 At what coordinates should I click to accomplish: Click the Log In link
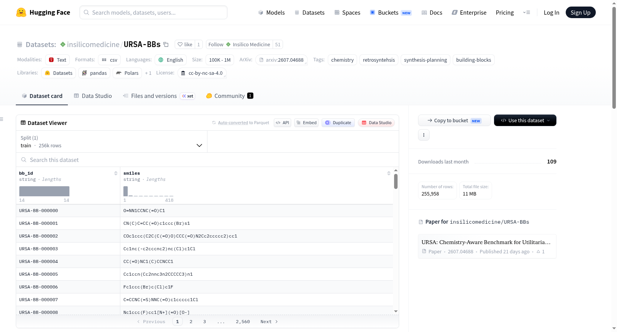click(551, 13)
